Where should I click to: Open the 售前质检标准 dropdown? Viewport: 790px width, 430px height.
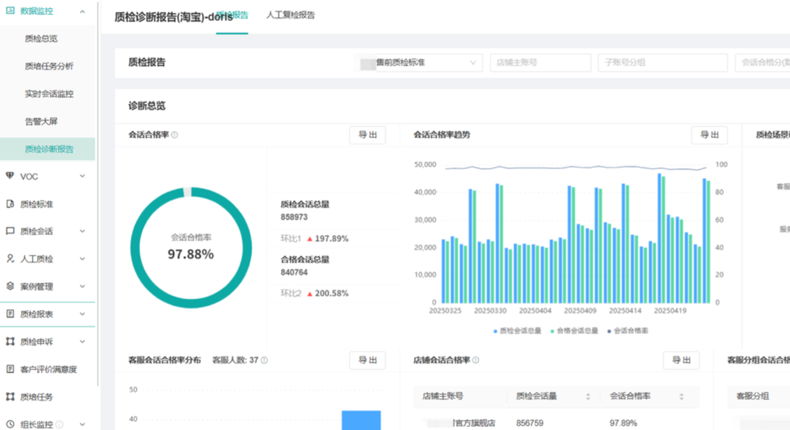click(x=418, y=63)
